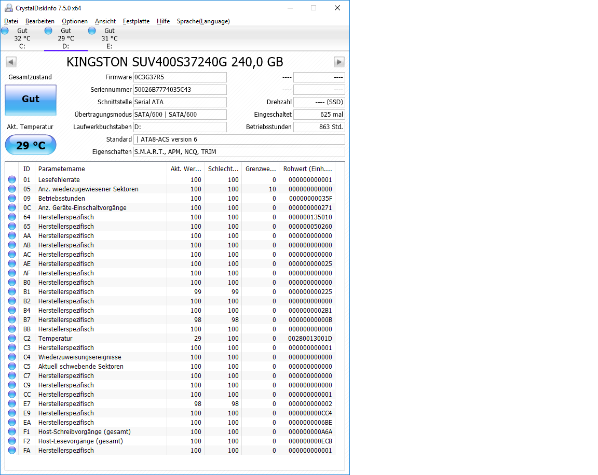
Task: Click raw value 000000135010
Action: (310, 217)
